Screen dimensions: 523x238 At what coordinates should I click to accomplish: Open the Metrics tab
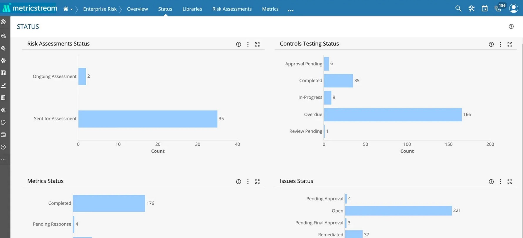point(270,9)
